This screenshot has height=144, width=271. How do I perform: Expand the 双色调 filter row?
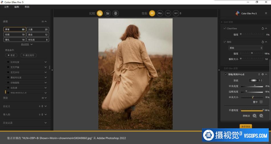tap(45, 88)
